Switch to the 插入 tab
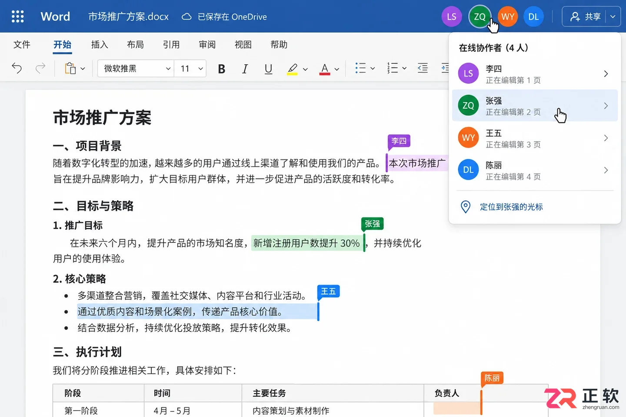626x417 pixels. [x=100, y=44]
